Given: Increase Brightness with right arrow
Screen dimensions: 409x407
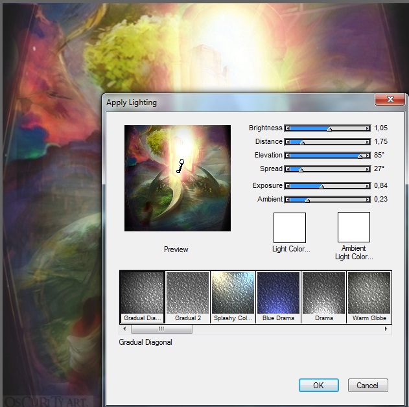Looking at the screenshot, I should [x=368, y=128].
